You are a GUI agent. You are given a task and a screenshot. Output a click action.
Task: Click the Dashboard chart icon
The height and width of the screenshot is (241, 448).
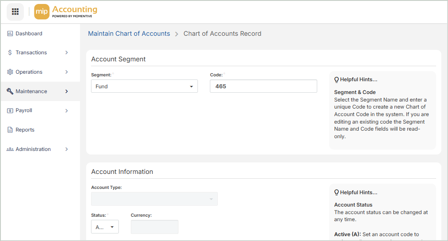10,34
